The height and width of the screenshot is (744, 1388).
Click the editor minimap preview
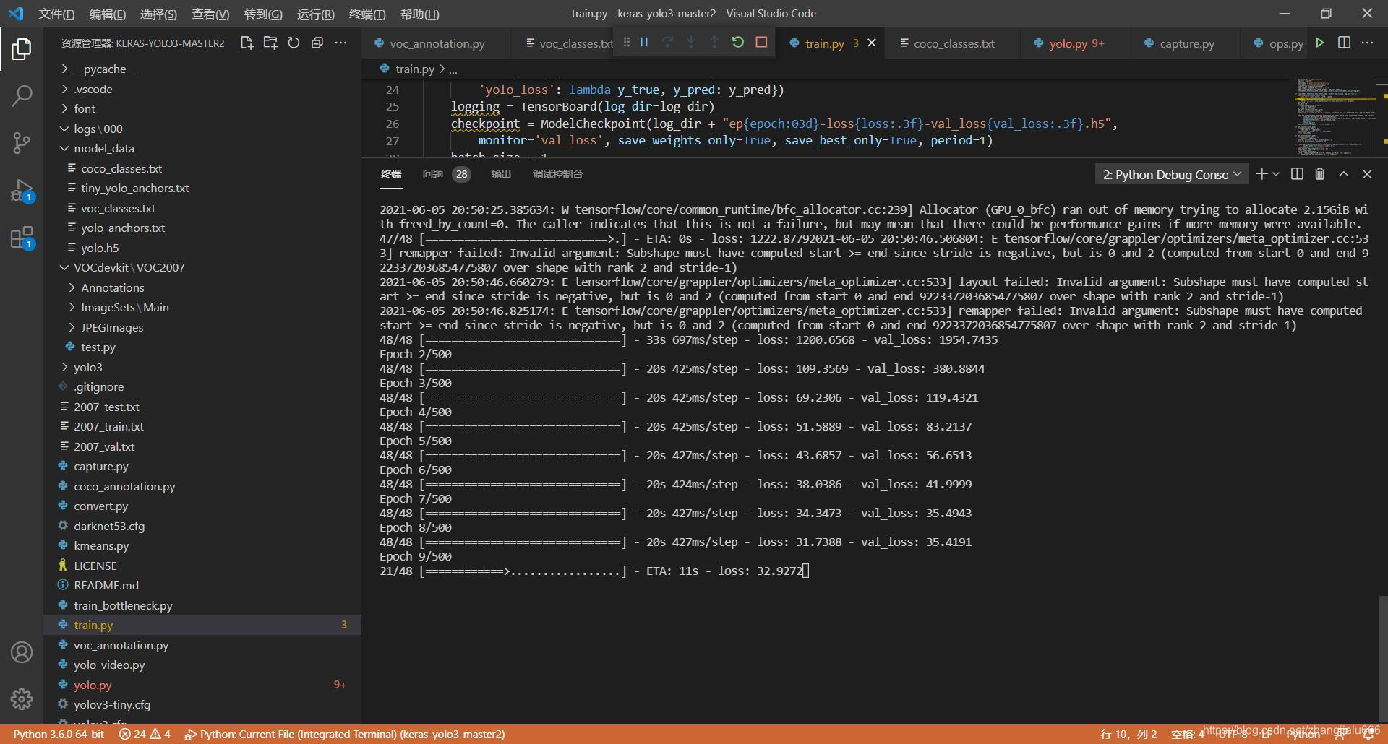1335,117
